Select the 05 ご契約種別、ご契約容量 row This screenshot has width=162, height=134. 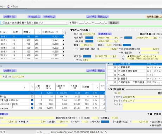[x=135, y=82]
